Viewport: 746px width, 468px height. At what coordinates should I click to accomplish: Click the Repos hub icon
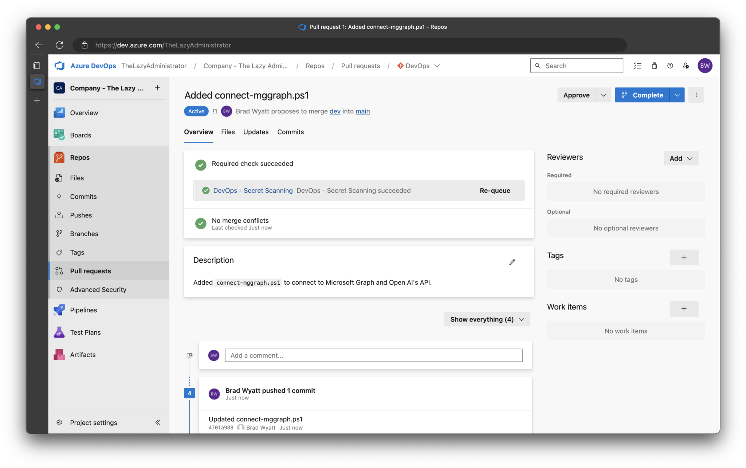pyautogui.click(x=59, y=157)
